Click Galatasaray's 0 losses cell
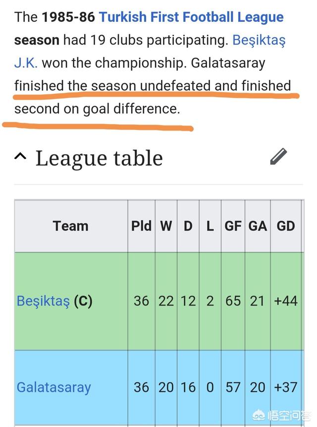Image resolution: width=317 pixels, height=427 pixels. click(210, 387)
